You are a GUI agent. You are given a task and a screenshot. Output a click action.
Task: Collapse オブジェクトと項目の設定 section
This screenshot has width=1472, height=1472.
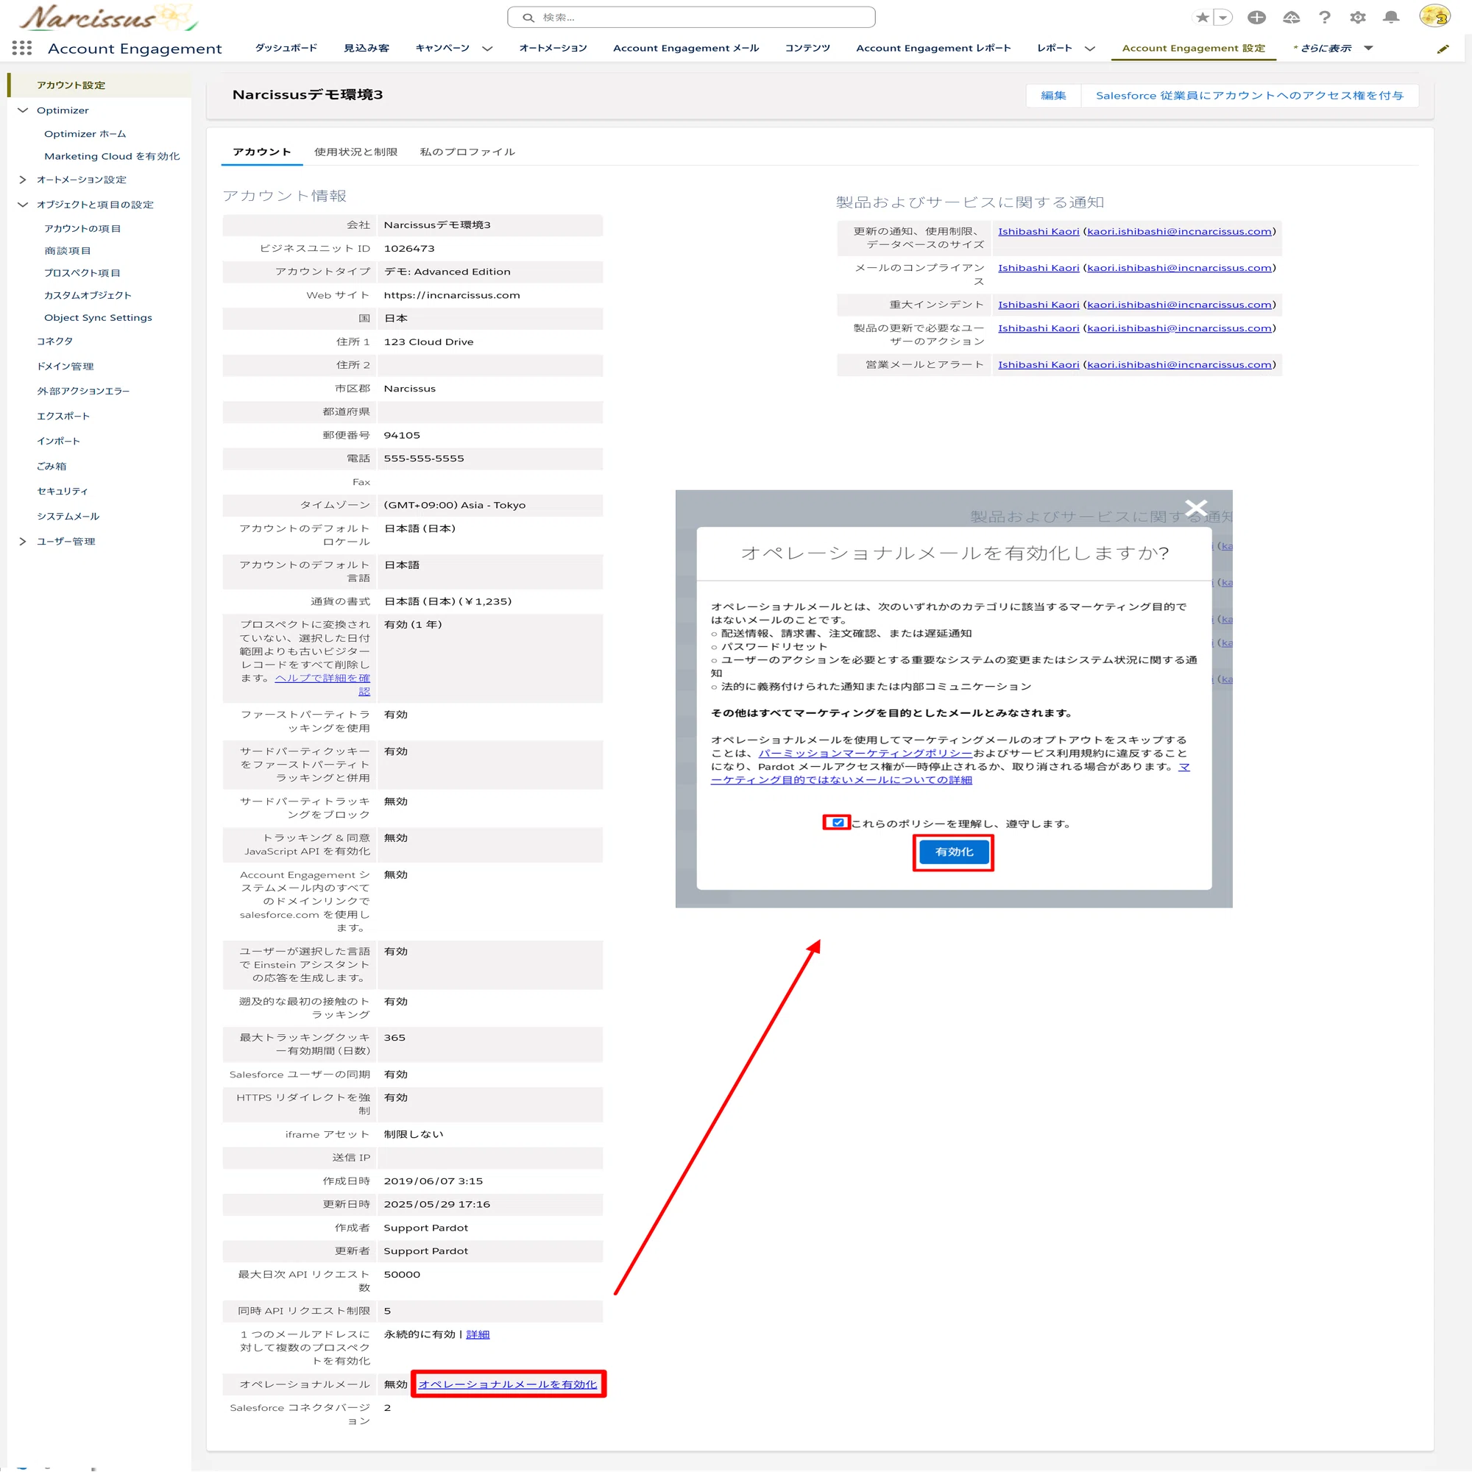[23, 205]
